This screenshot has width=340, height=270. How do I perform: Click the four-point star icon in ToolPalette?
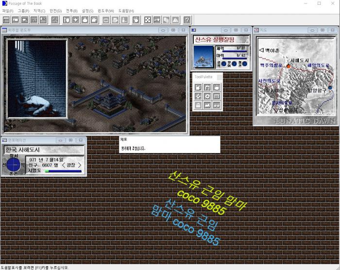click(x=198, y=96)
